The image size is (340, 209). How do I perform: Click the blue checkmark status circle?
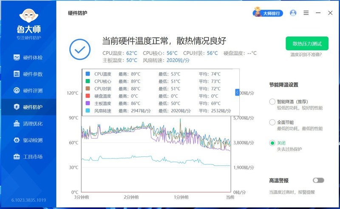click(x=80, y=49)
